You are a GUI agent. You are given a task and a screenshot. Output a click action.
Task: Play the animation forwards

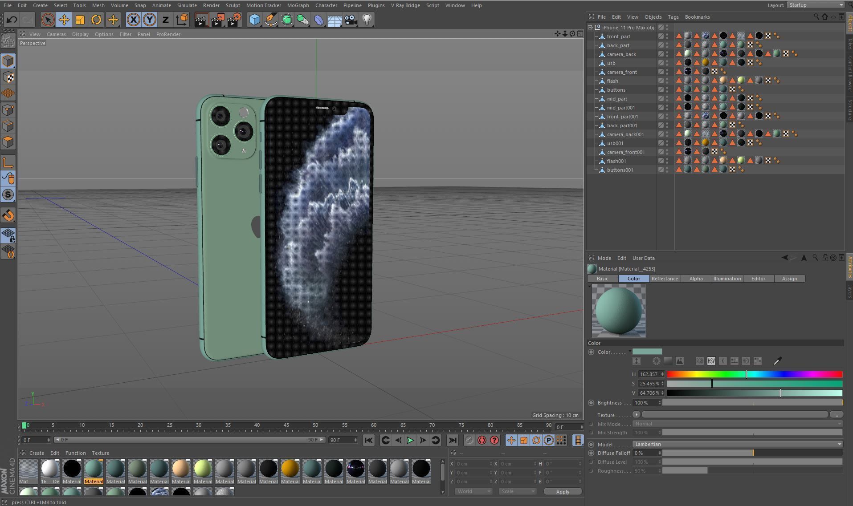[x=410, y=440]
